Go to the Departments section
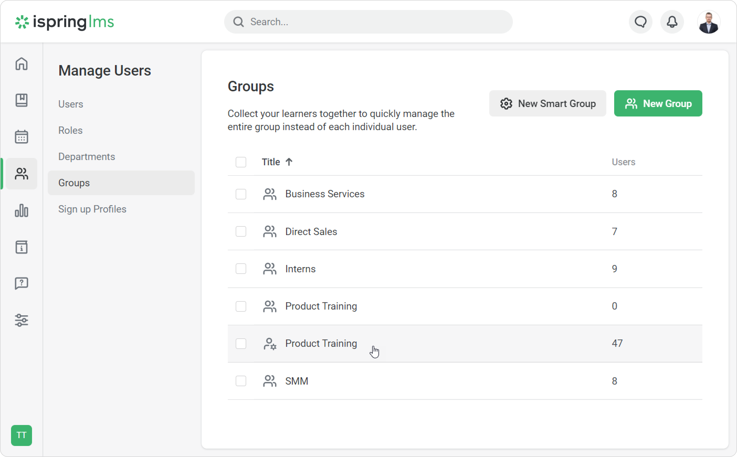737x457 pixels. tap(86, 157)
